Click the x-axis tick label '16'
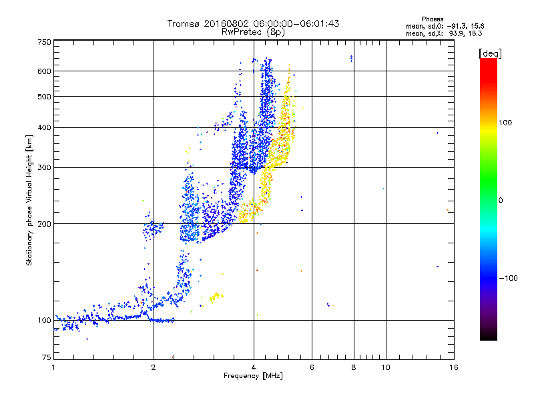Image resolution: width=534 pixels, height=400 pixels. point(454,367)
